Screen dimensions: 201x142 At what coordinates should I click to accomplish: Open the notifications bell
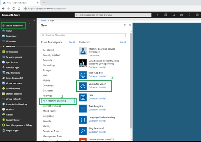coord(174,15)
